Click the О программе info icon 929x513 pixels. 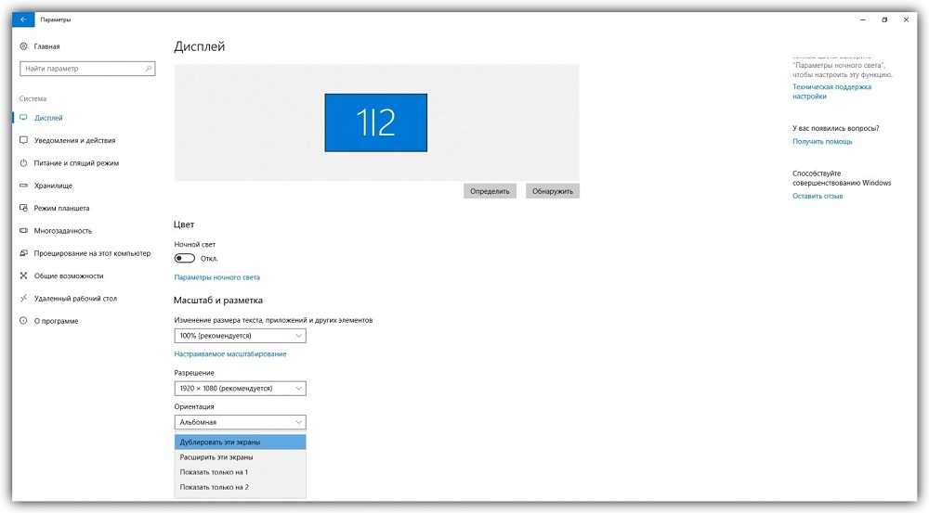pyautogui.click(x=24, y=321)
